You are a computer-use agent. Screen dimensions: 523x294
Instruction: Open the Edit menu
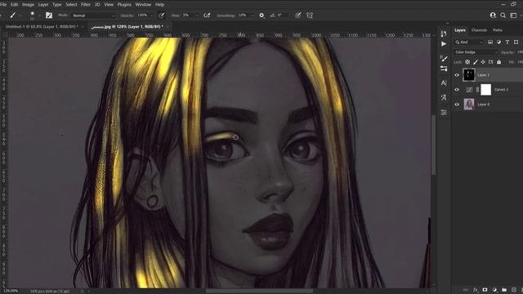point(15,5)
